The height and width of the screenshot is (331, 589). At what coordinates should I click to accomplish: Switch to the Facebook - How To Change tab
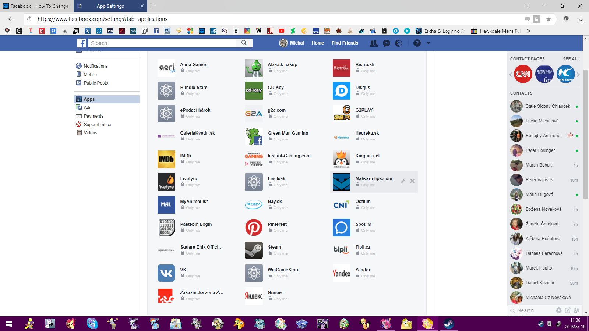(37, 6)
